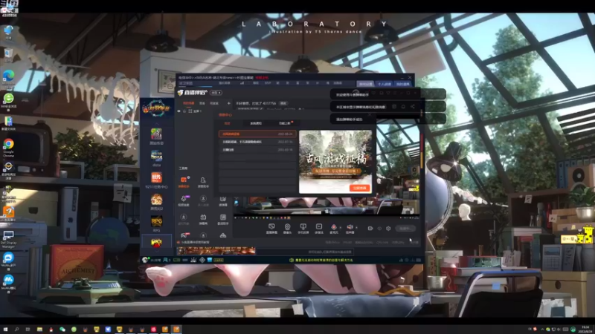Open the message row dated 2022-08-24
Viewport: 595px width, 334px height.
pos(257,134)
